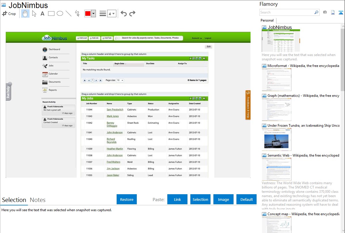Select the straight line tool

pyautogui.click(x=69, y=14)
